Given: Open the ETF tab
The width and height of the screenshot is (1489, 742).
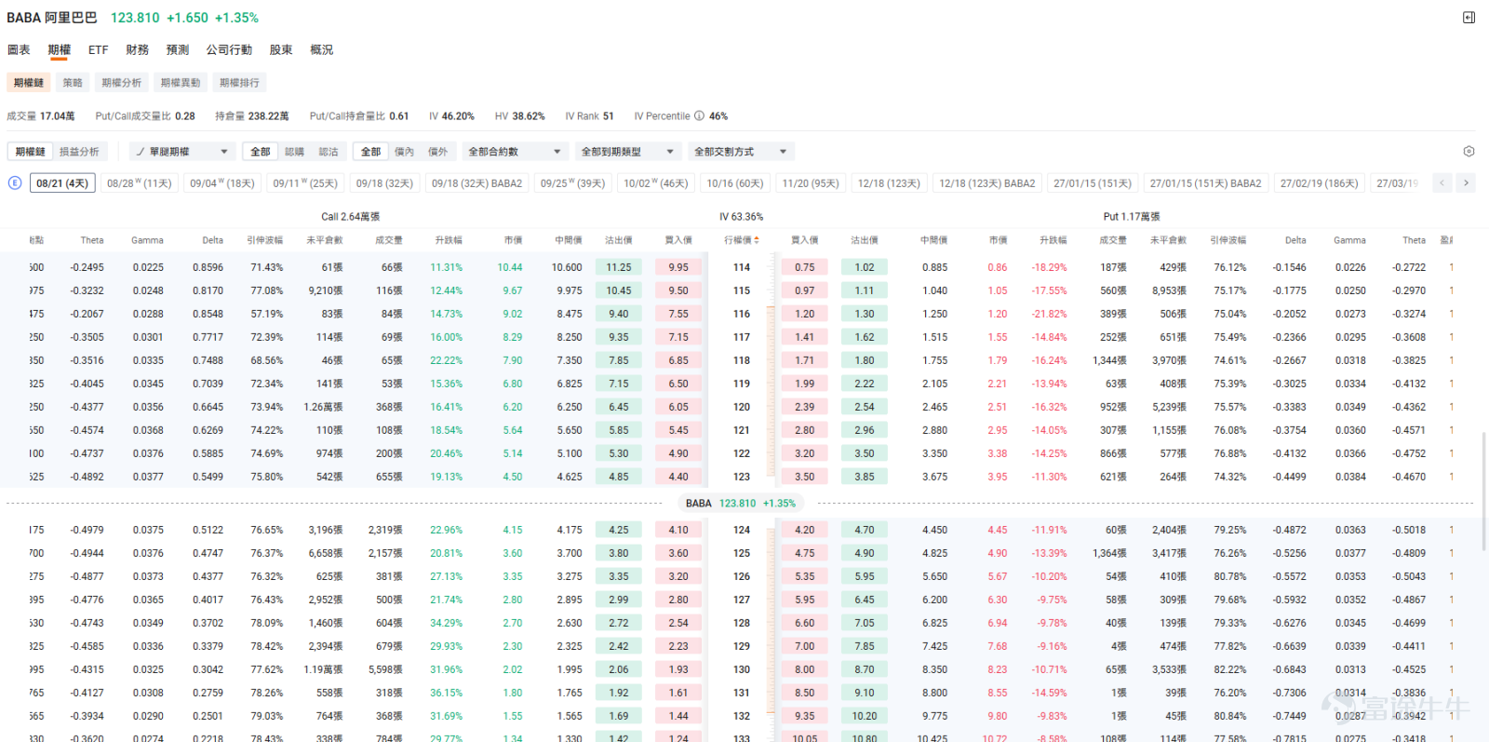Looking at the screenshot, I should point(98,50).
